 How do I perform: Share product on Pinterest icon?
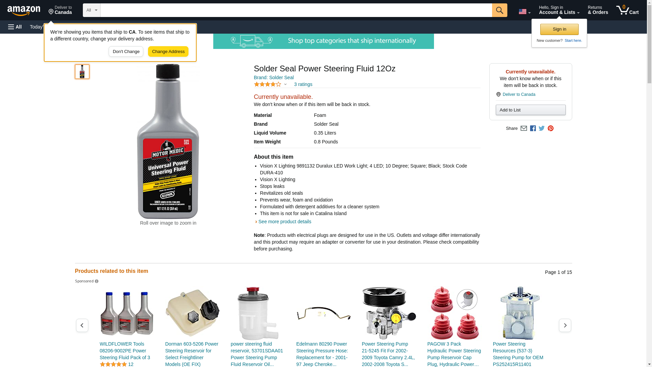pyautogui.click(x=550, y=128)
